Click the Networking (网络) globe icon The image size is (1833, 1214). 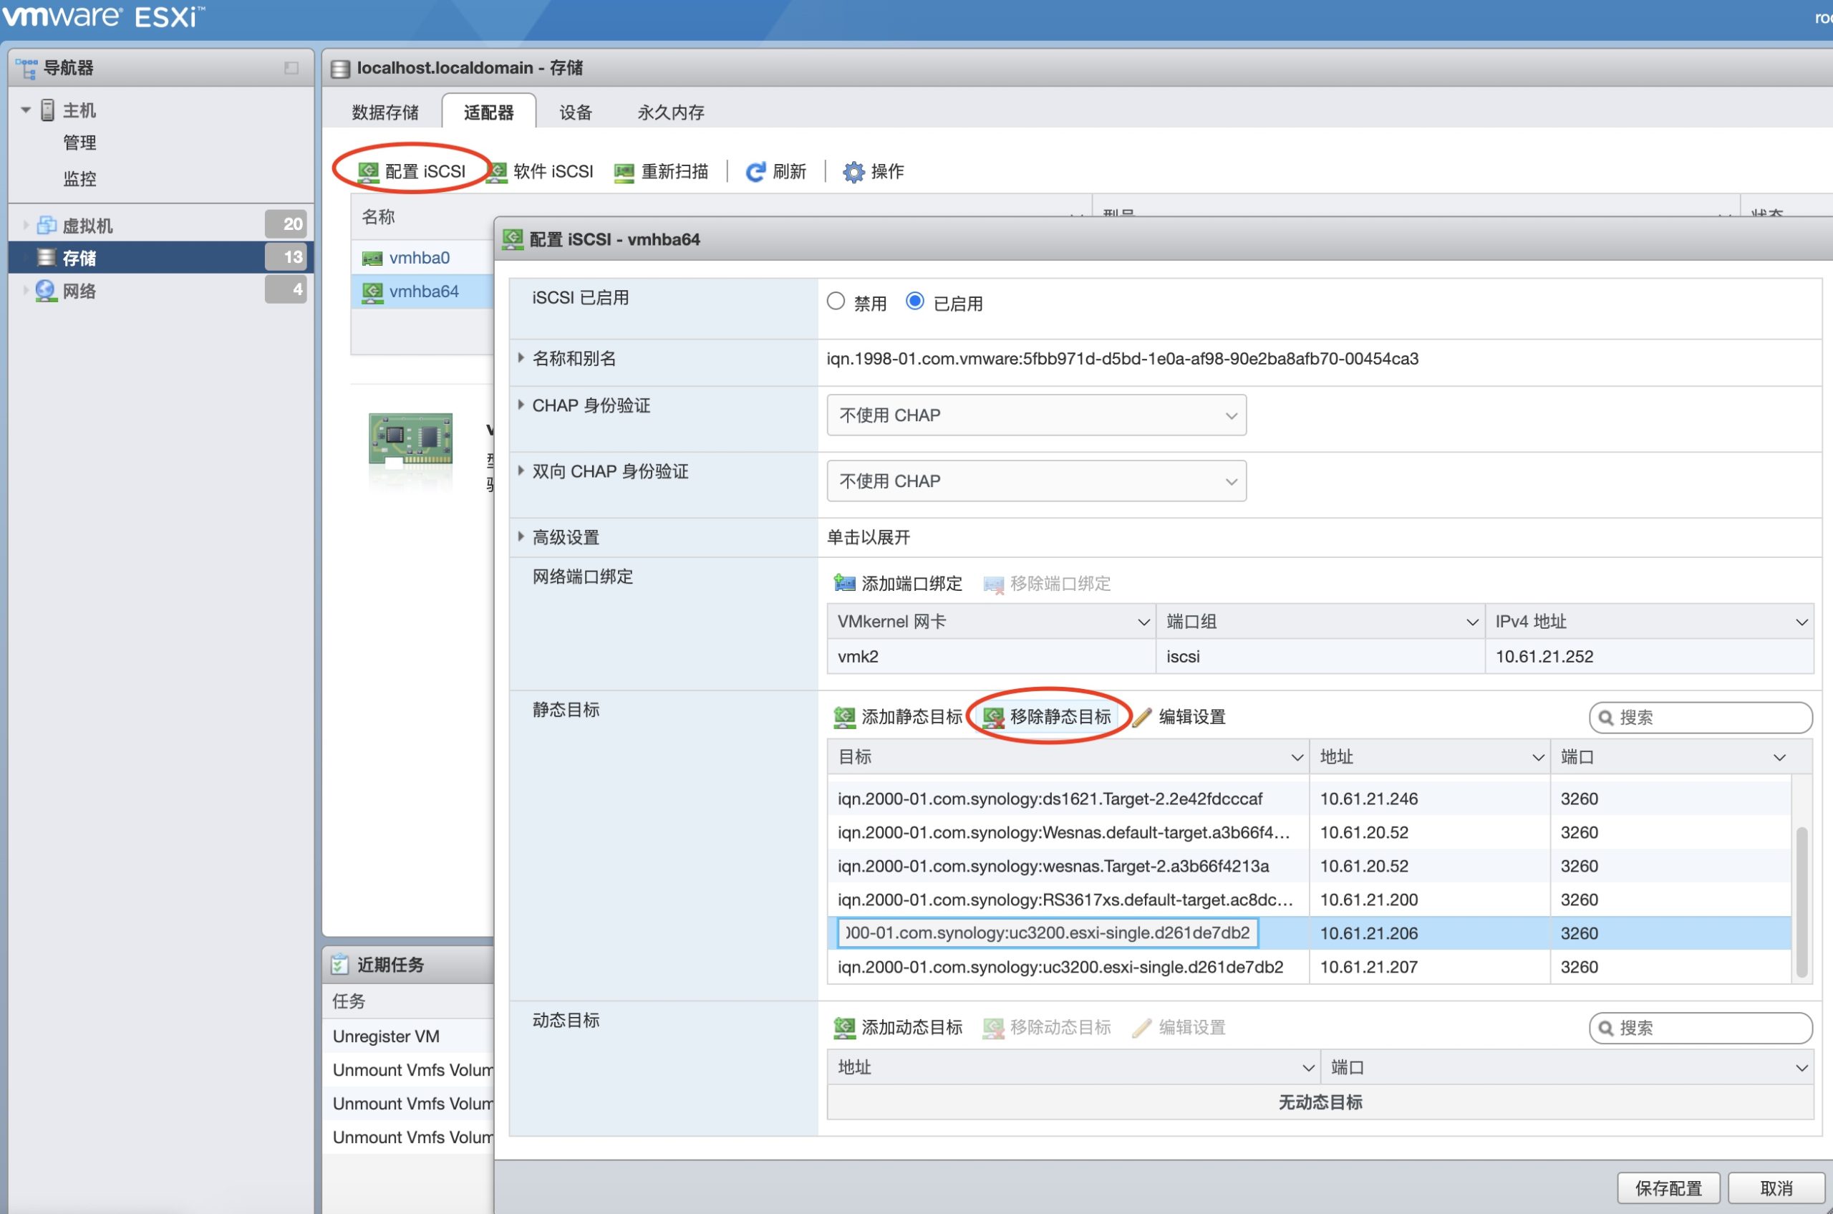(46, 291)
